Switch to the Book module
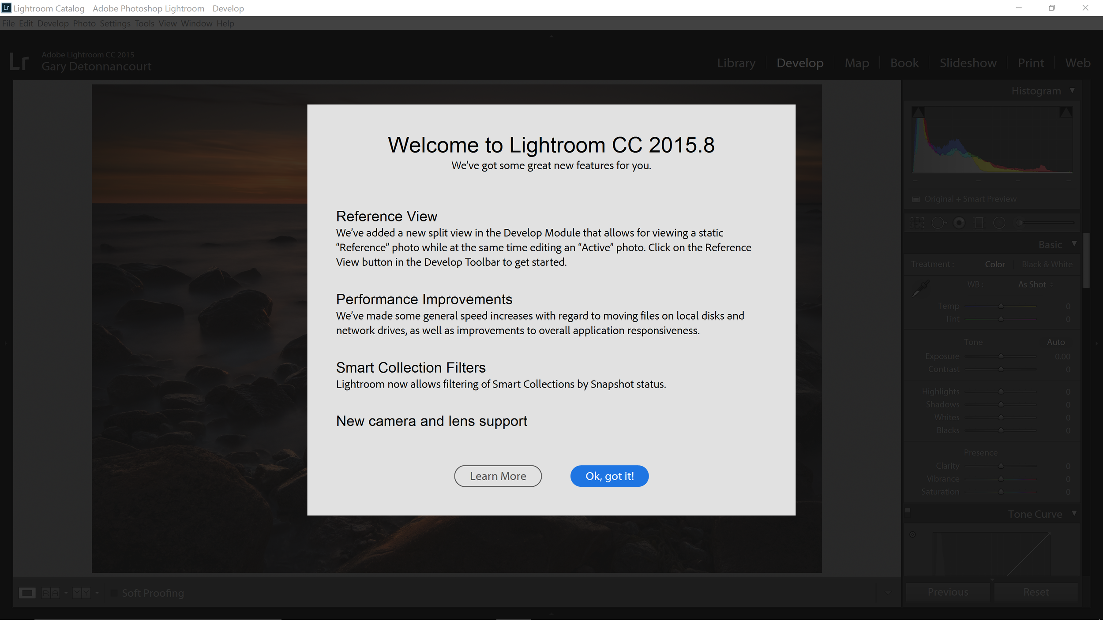 pyautogui.click(x=904, y=63)
